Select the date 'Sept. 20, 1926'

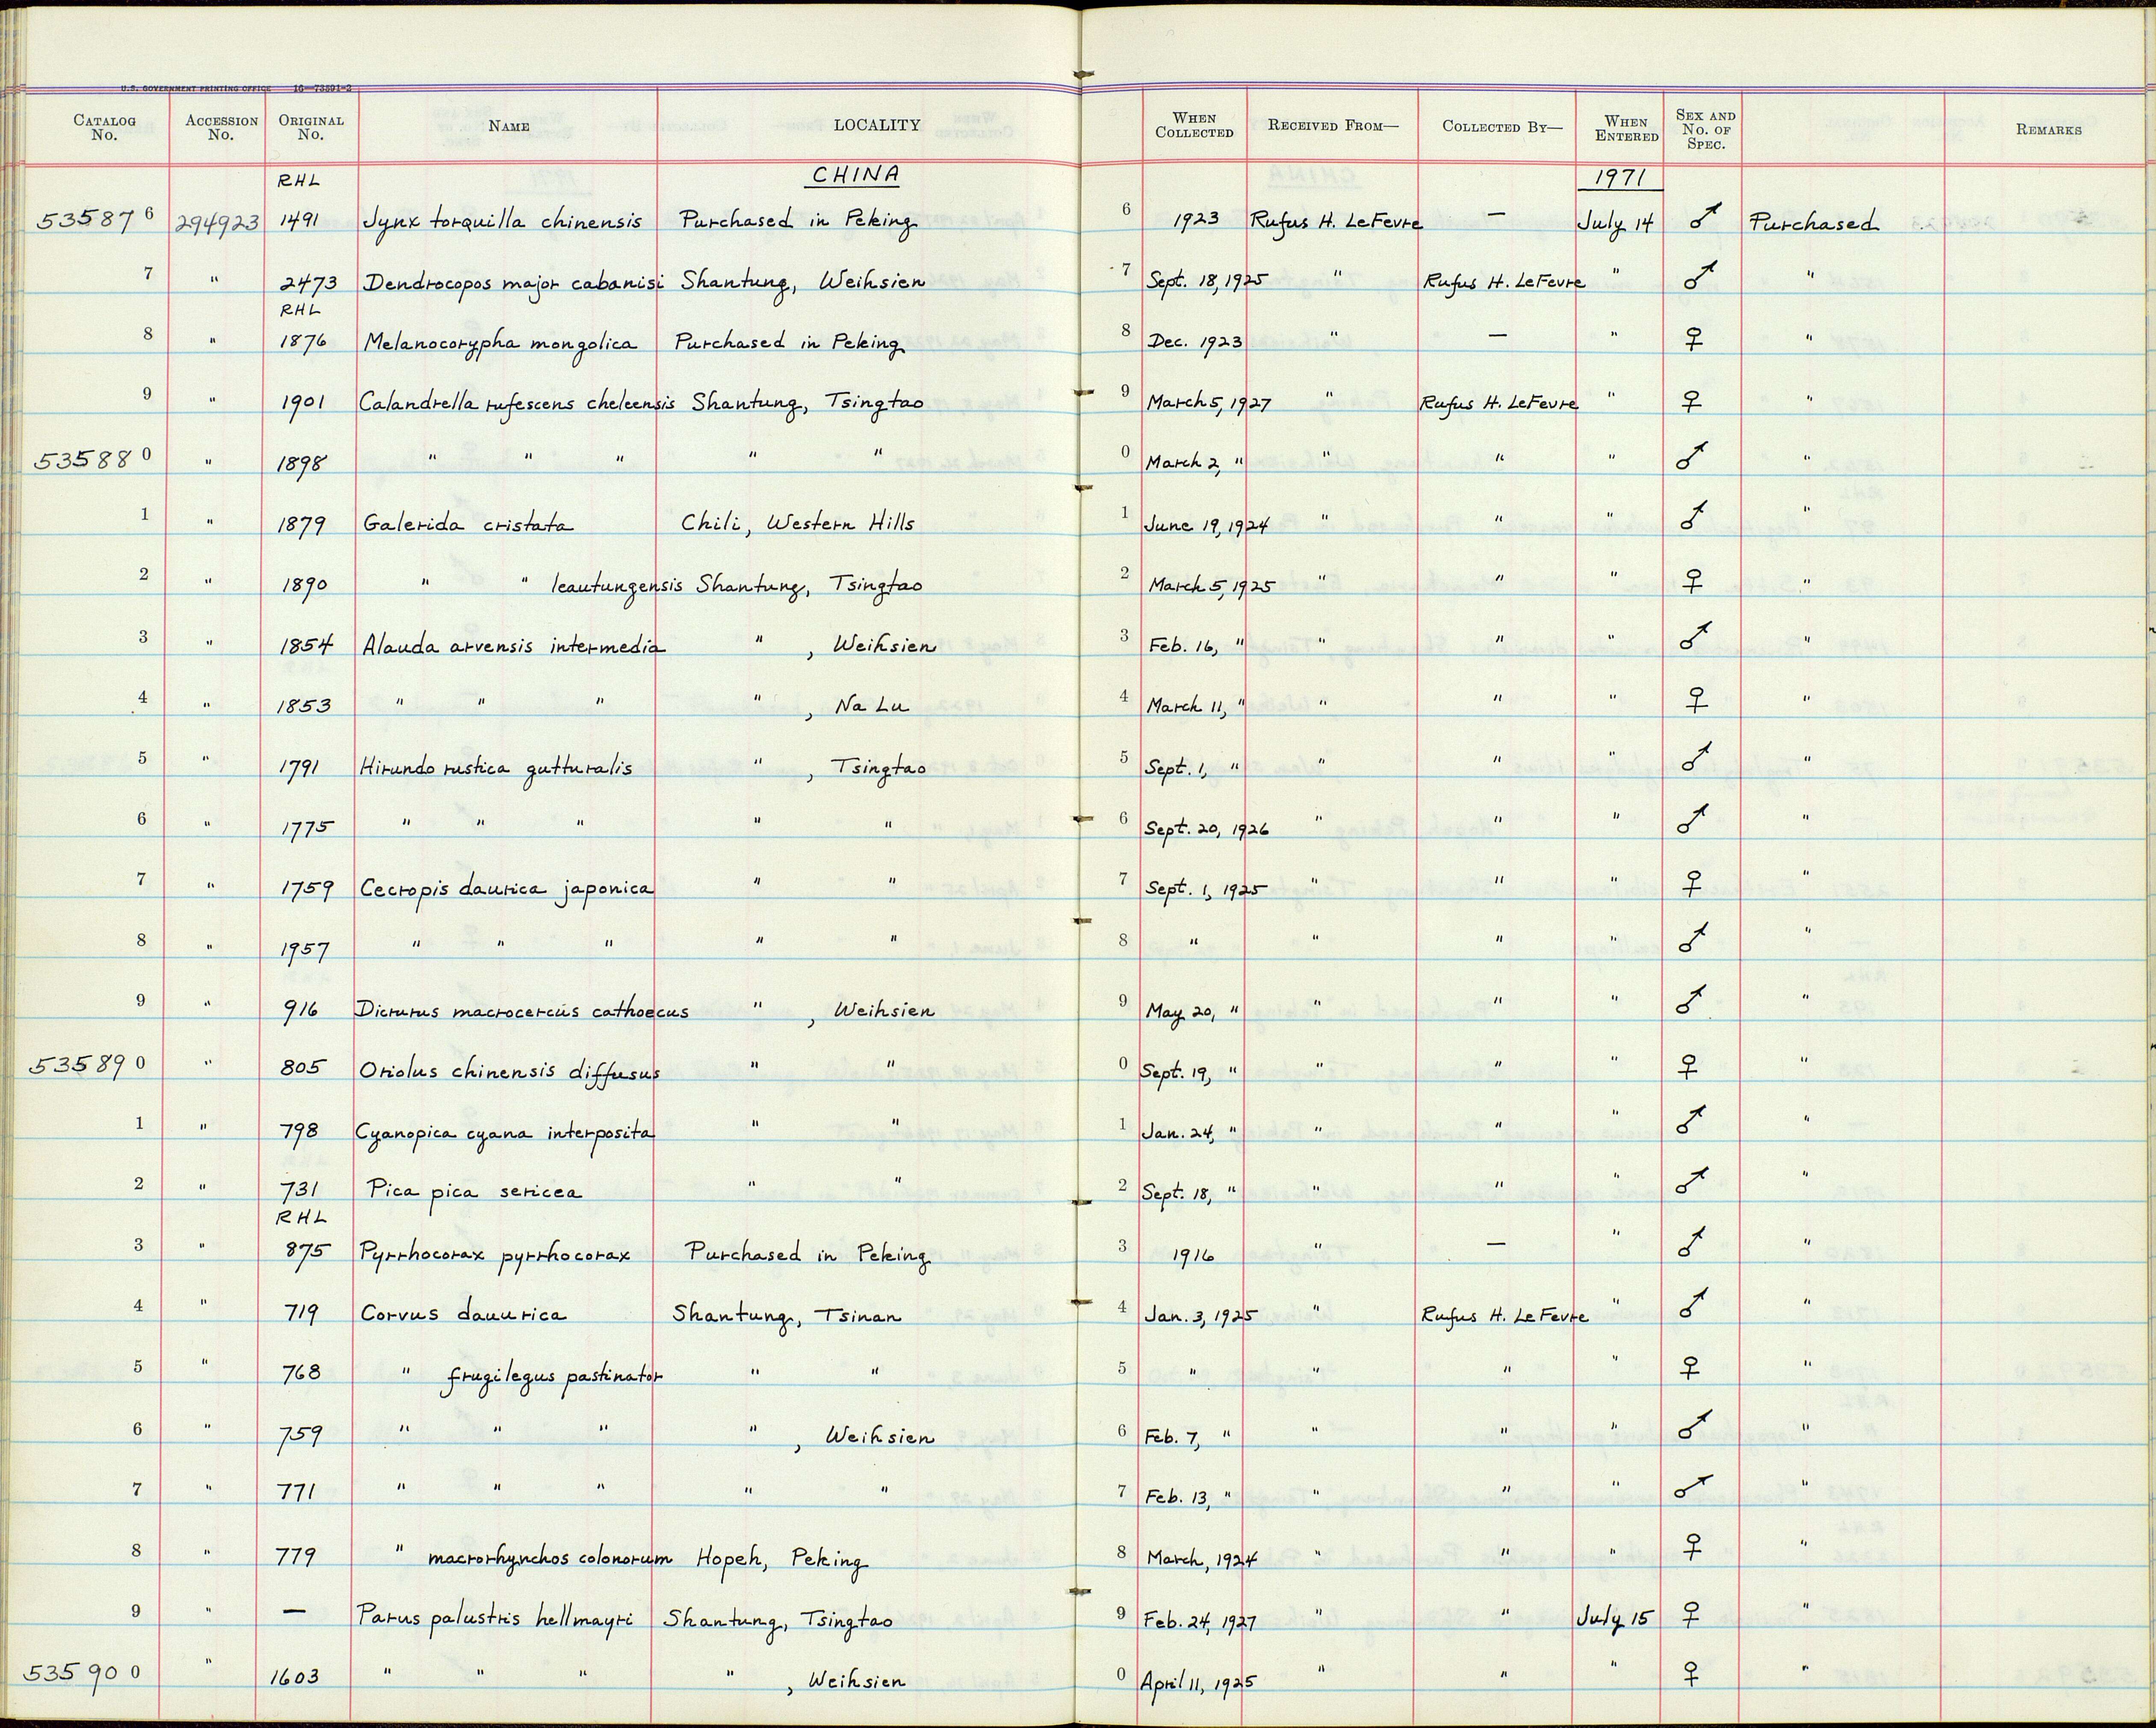pyautogui.click(x=1207, y=830)
